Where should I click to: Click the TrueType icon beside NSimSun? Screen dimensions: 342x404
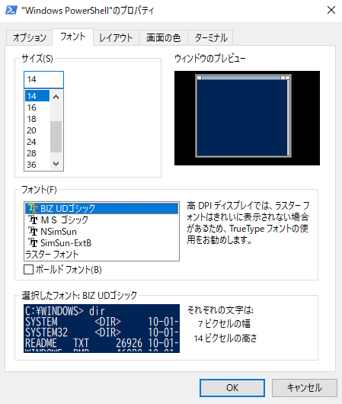click(x=33, y=232)
